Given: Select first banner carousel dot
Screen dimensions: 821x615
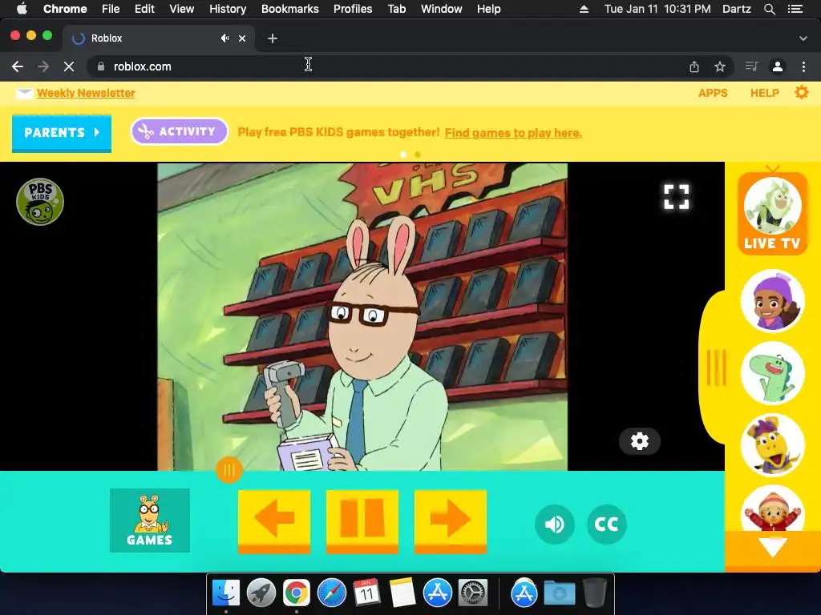Looking at the screenshot, I should coord(403,155).
